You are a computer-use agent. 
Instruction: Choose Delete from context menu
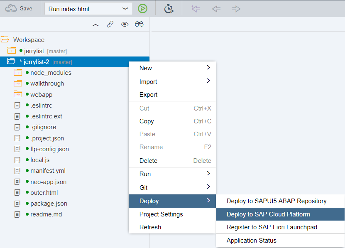(x=172, y=161)
